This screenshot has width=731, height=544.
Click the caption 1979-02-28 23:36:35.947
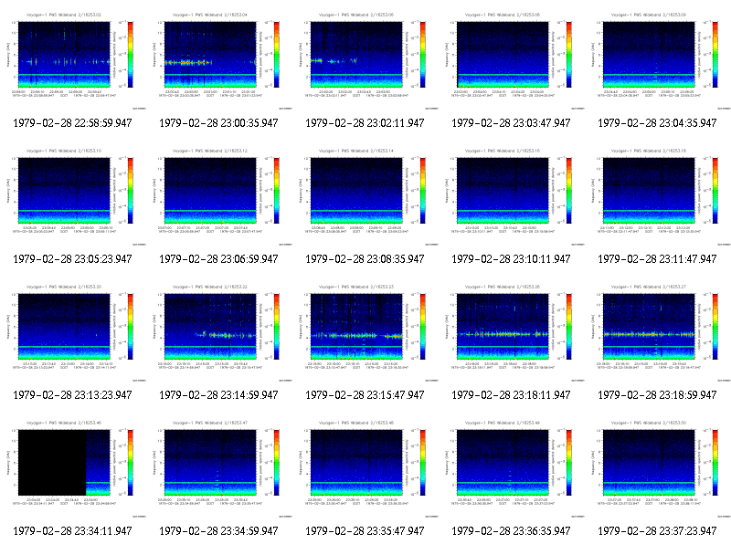point(511,531)
